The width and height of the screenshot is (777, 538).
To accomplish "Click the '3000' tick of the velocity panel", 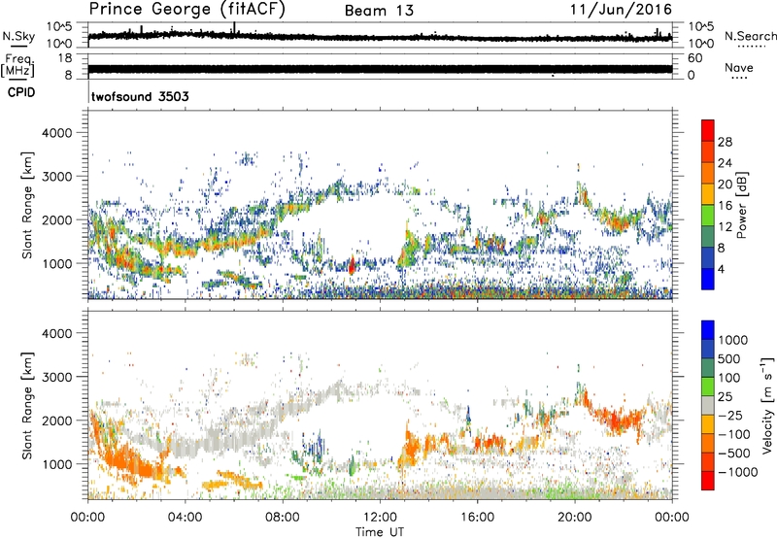I will click(56, 377).
